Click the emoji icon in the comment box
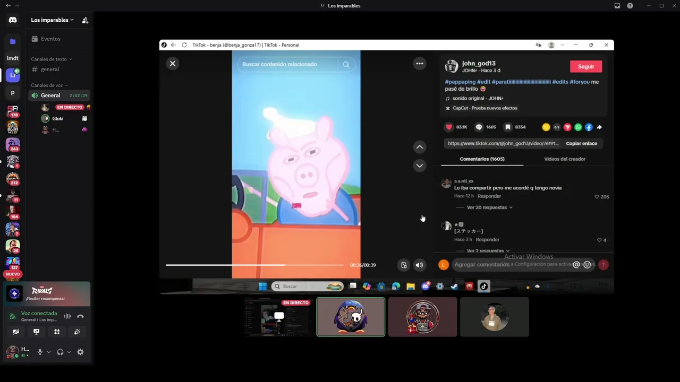The image size is (680, 382). point(587,264)
